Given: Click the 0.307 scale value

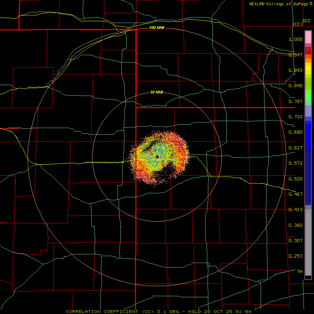Looking at the screenshot, I should 296,240.
